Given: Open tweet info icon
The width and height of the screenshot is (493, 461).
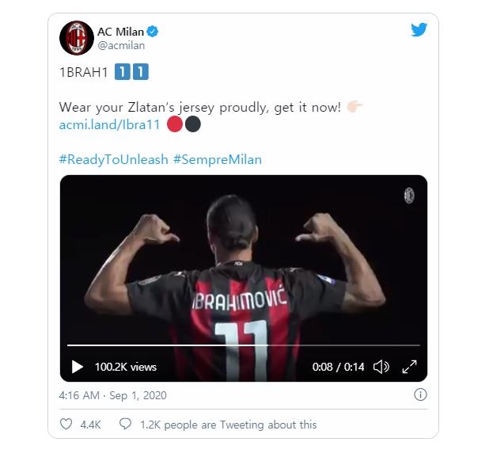Looking at the screenshot, I should click(x=421, y=394).
